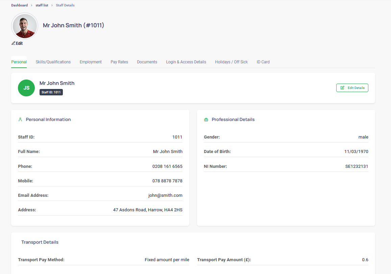This screenshot has width=391, height=274.
Task: Select the Pay Rates tab
Action: [119, 62]
